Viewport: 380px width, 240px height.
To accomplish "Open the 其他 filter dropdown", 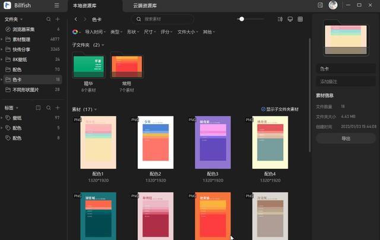I will 209,31.
